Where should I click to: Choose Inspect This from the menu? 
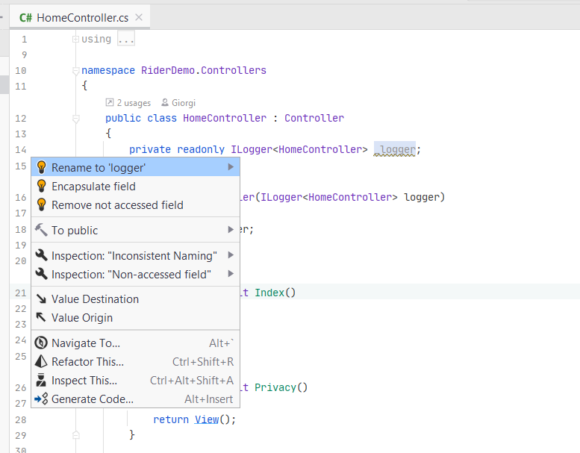pyautogui.click(x=84, y=381)
